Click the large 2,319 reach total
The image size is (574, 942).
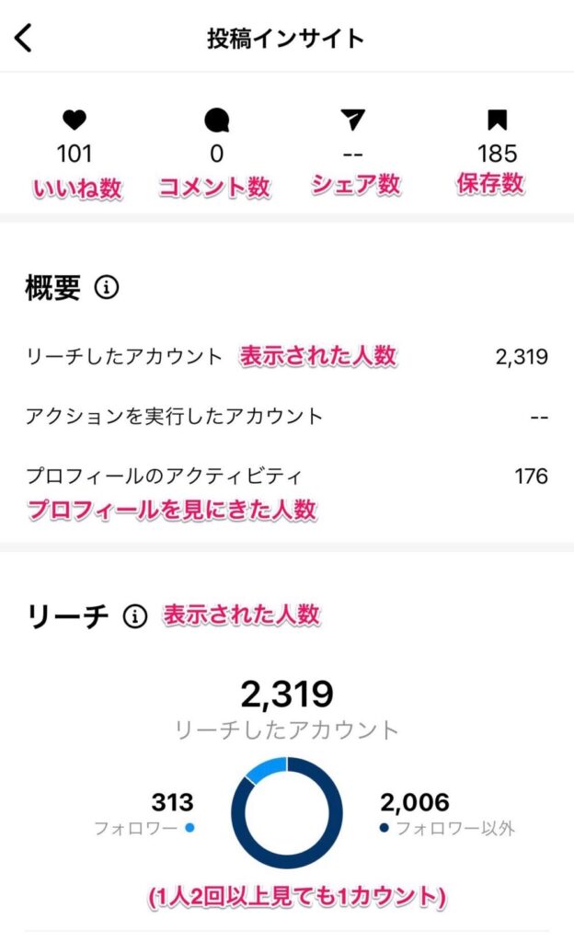(286, 695)
